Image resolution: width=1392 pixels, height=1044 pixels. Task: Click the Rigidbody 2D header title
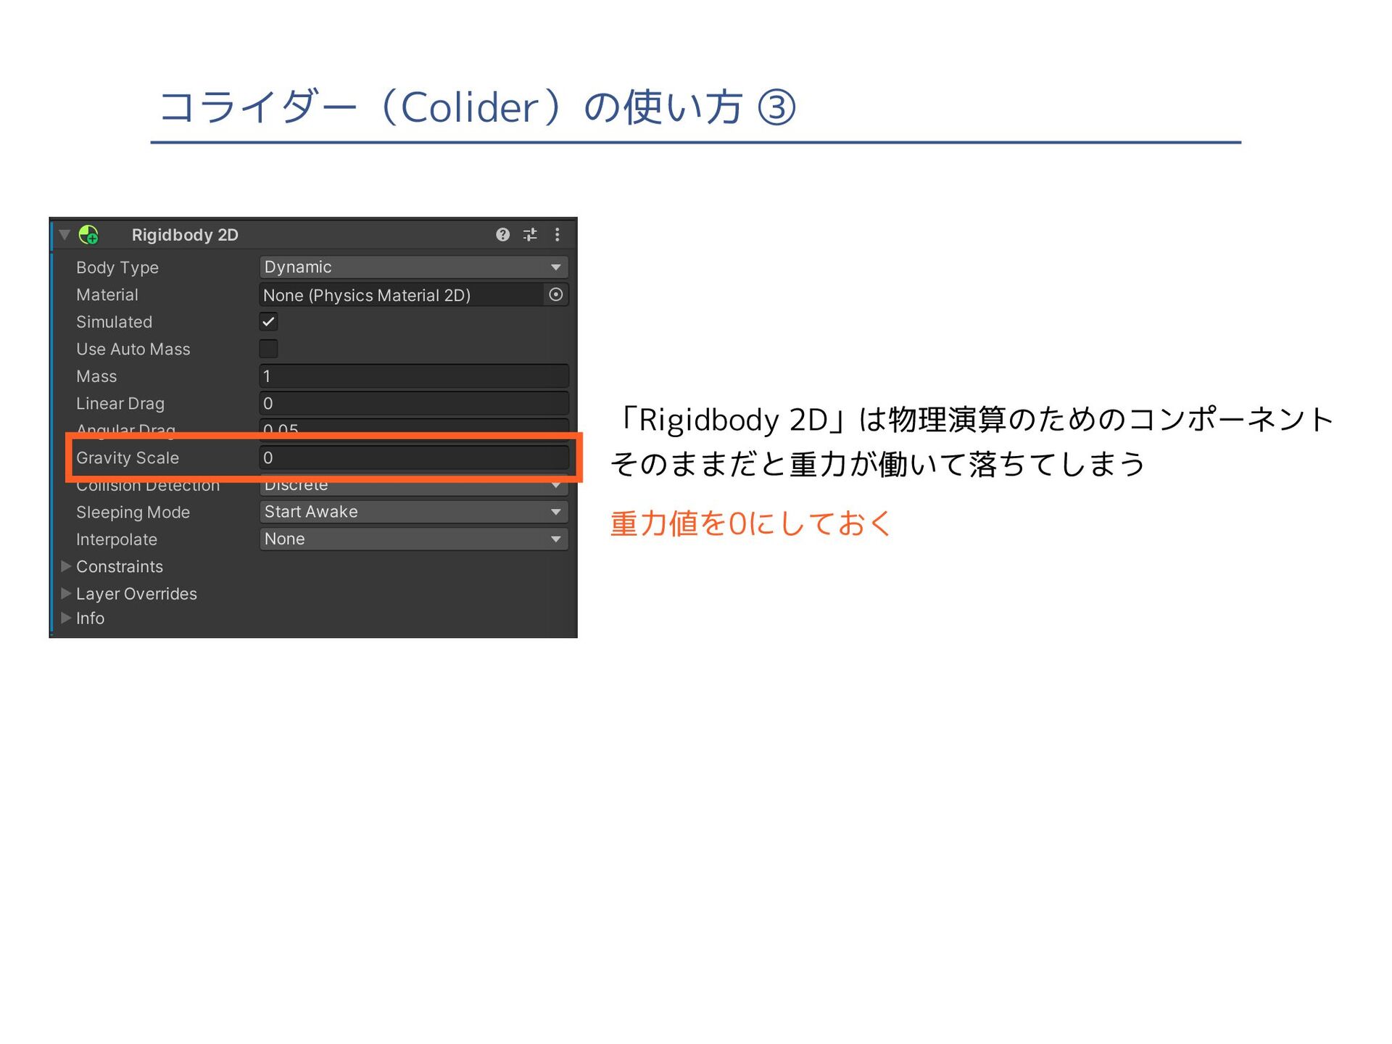(185, 235)
